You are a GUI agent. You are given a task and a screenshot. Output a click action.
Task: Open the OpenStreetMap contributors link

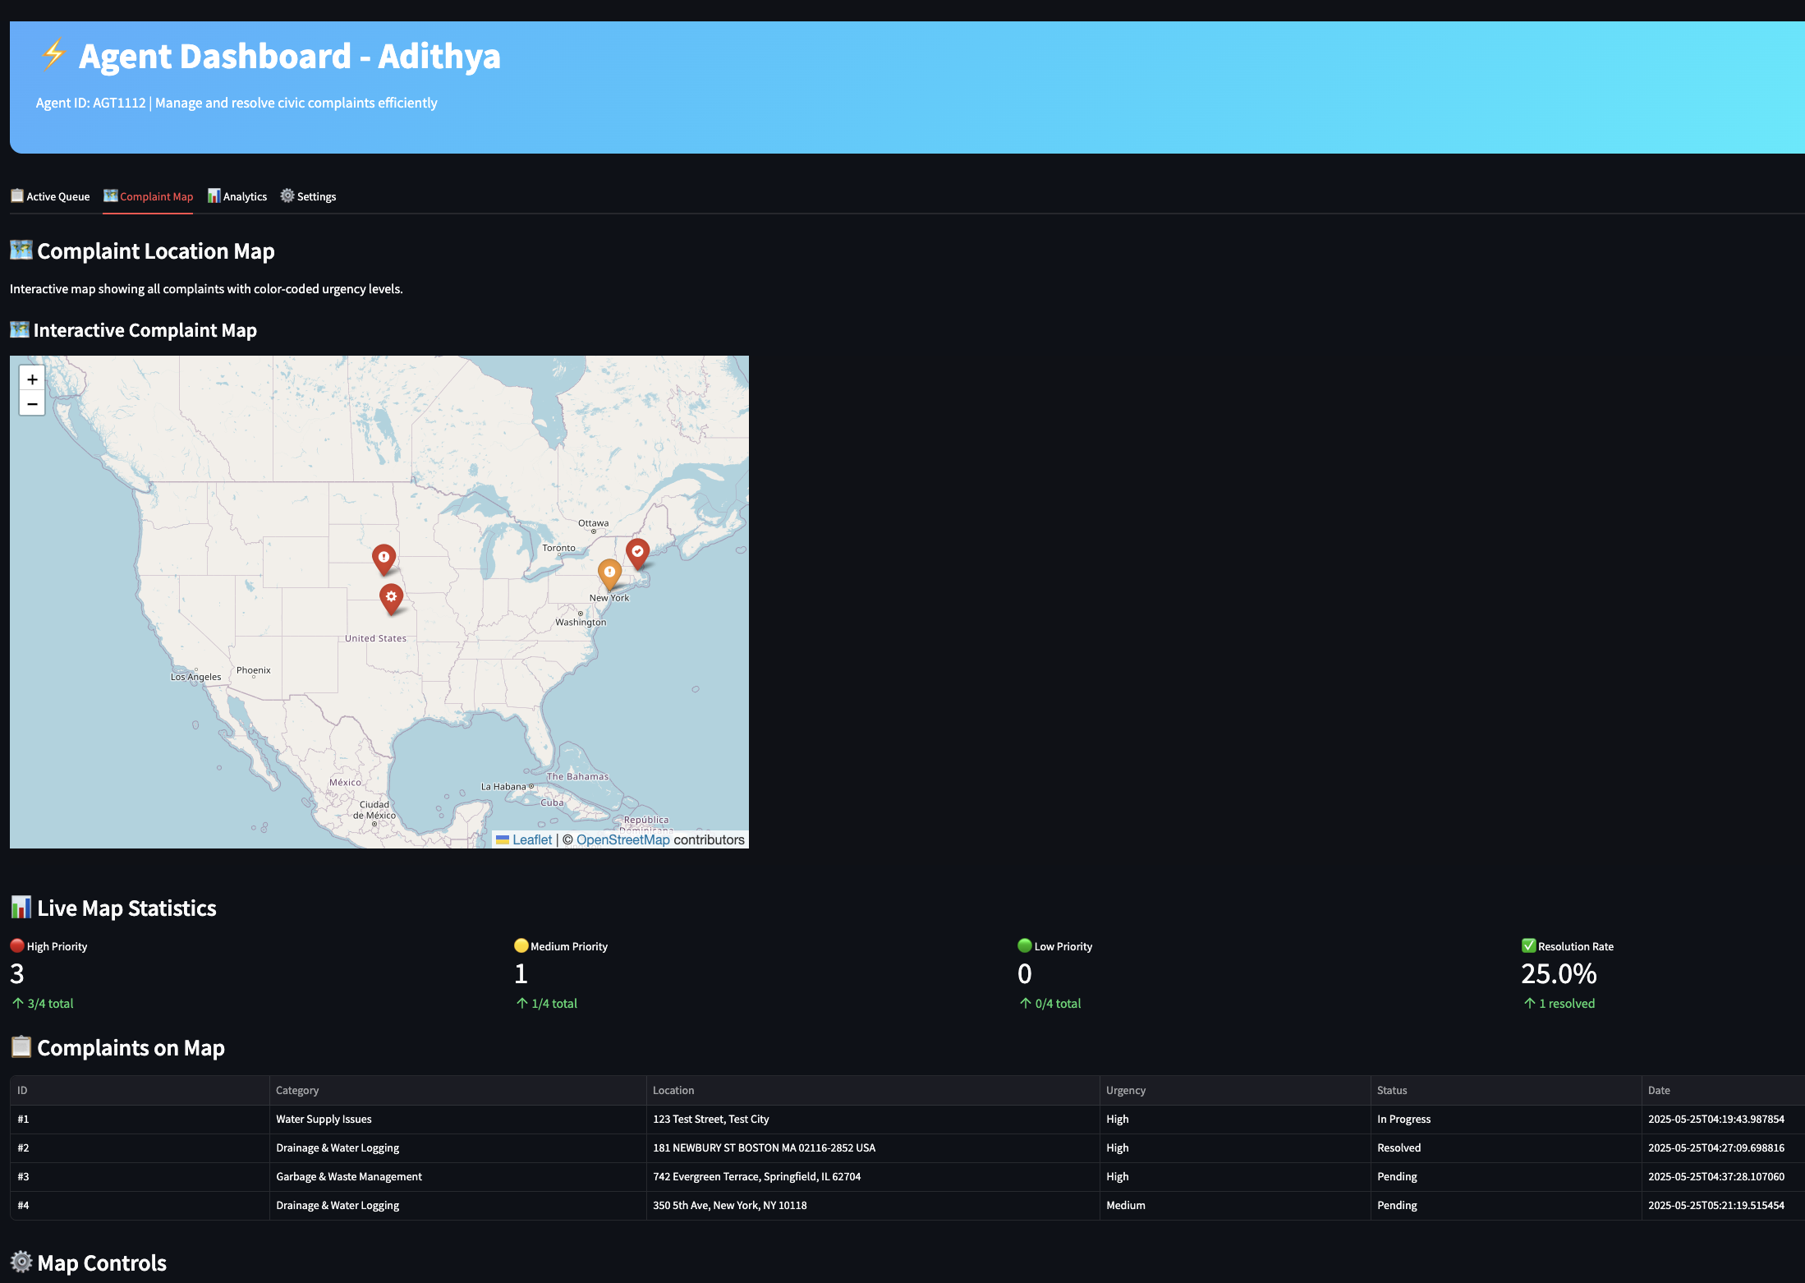tap(622, 839)
